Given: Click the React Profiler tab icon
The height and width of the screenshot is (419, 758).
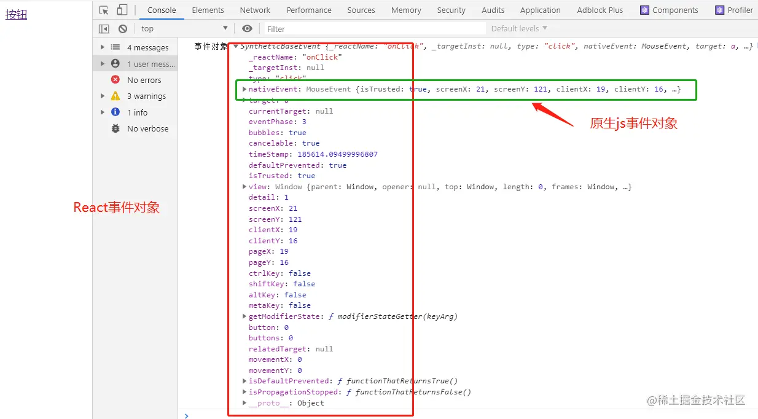Looking at the screenshot, I should tap(719, 10).
